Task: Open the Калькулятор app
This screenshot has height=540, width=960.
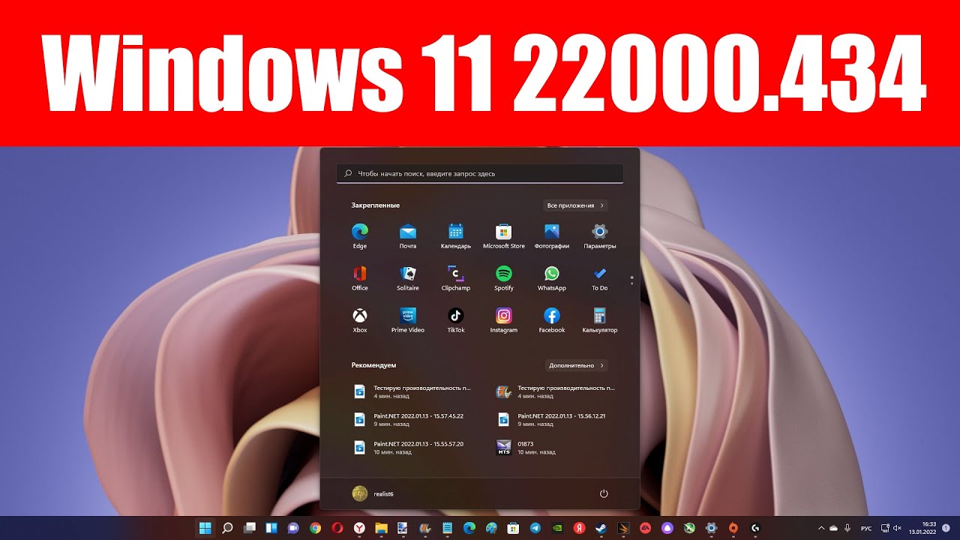Action: coord(600,319)
